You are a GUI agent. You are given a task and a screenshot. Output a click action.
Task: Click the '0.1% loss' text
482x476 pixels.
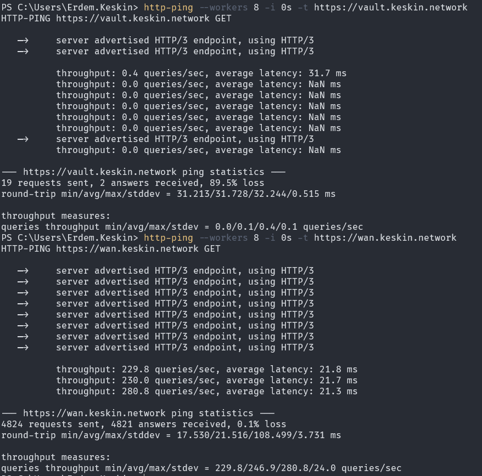coord(261,424)
